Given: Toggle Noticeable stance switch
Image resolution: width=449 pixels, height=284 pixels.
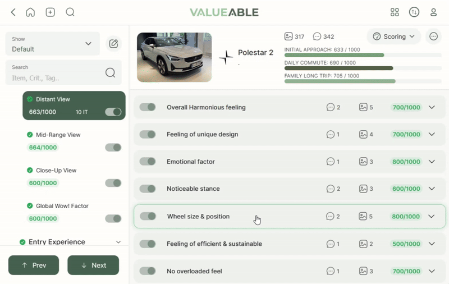Looking at the screenshot, I should point(148,189).
